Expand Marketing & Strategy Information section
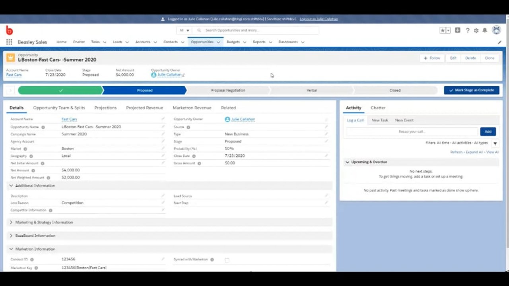Screen dimensions: 509x286 (11, 222)
